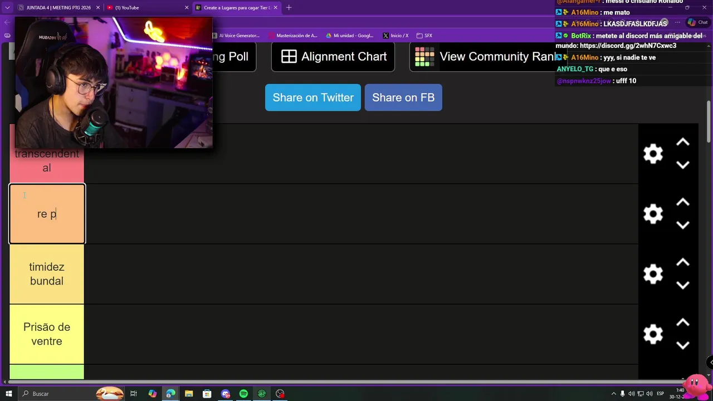Click the Alignment Chart button
The image size is (713, 401).
pos(333,56)
